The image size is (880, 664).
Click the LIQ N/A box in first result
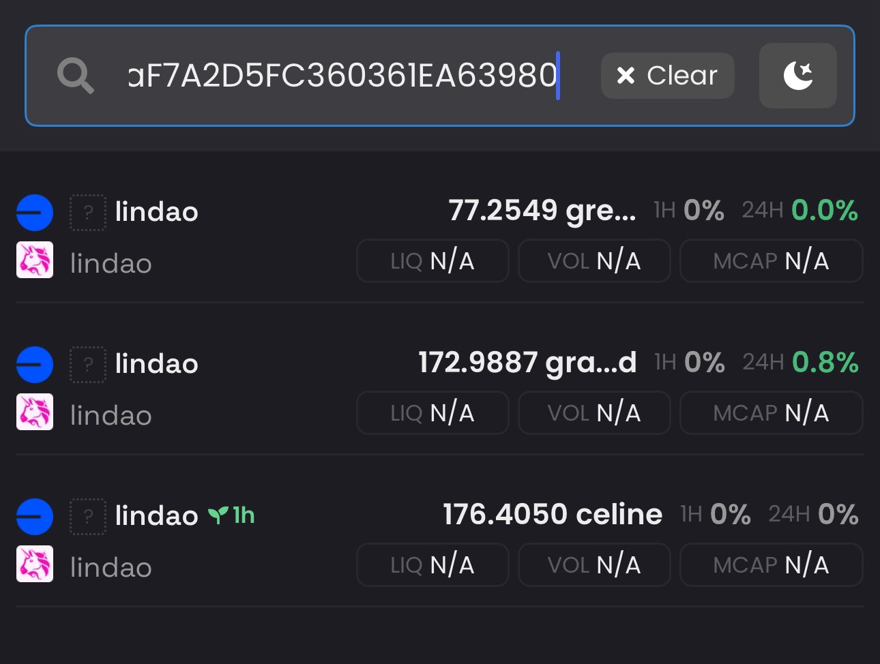tap(432, 261)
